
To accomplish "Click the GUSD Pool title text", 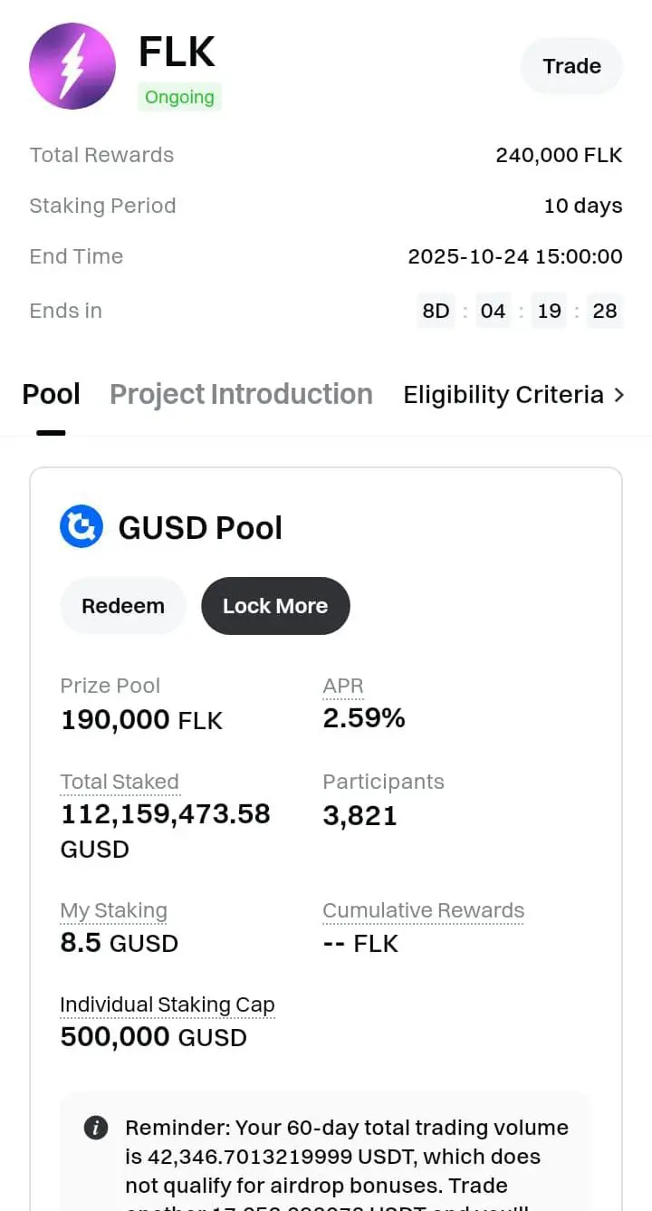I will click(x=200, y=528).
